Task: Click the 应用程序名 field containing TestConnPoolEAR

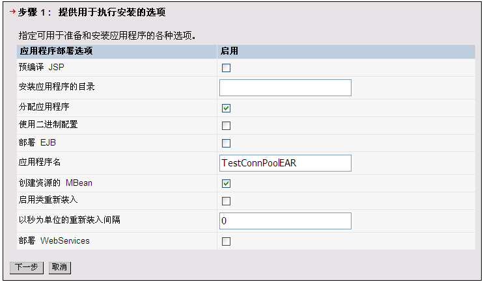Action: coord(285,163)
